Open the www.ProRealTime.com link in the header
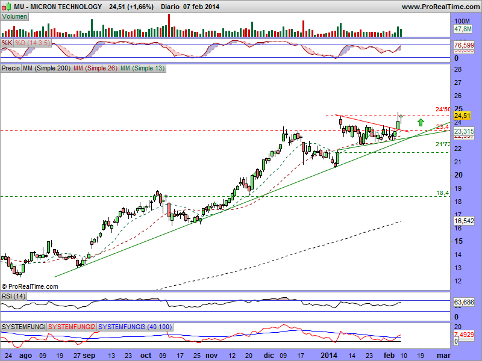This screenshot has width=482, height=361. click(x=440, y=7)
